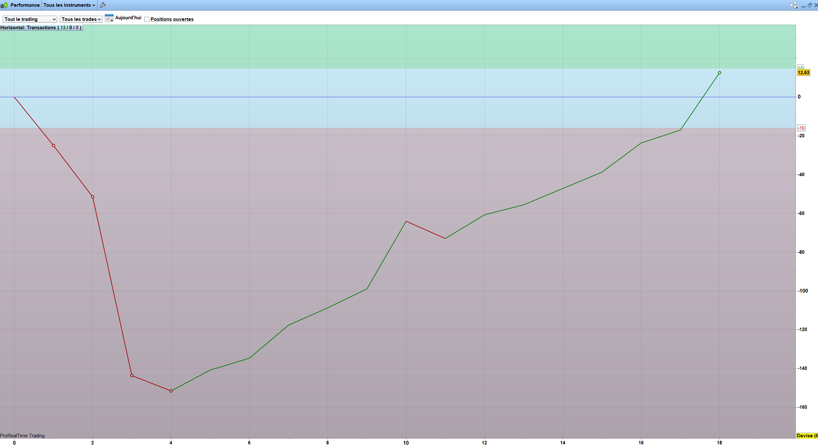
Task: Open the share icon menu
Action: 794,5
